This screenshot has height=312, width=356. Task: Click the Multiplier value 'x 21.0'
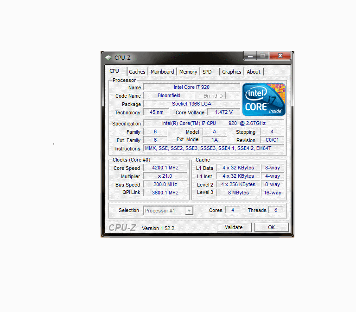(x=165, y=176)
